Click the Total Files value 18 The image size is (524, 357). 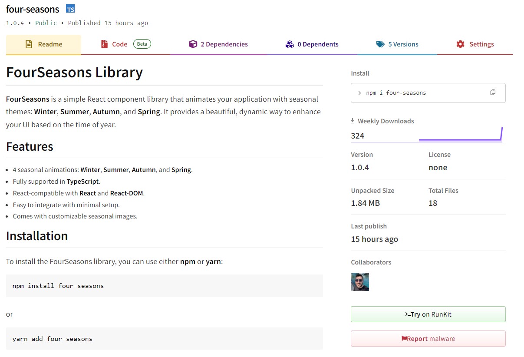(433, 203)
